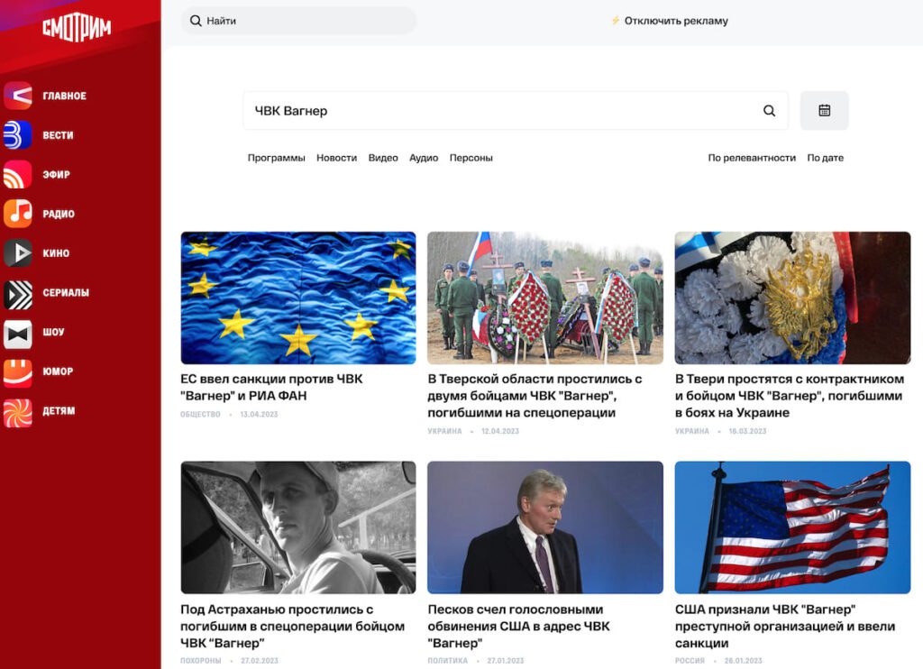Image resolution: width=923 pixels, height=669 pixels.
Task: Select the Видео filter tab
Action: tap(383, 158)
